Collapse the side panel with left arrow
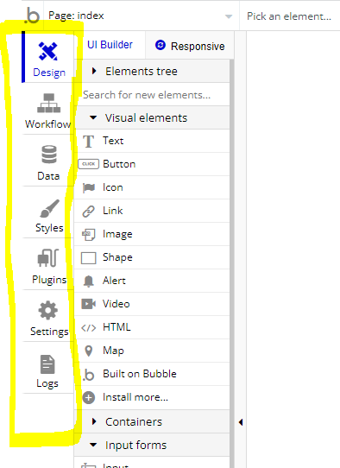 click(x=241, y=422)
